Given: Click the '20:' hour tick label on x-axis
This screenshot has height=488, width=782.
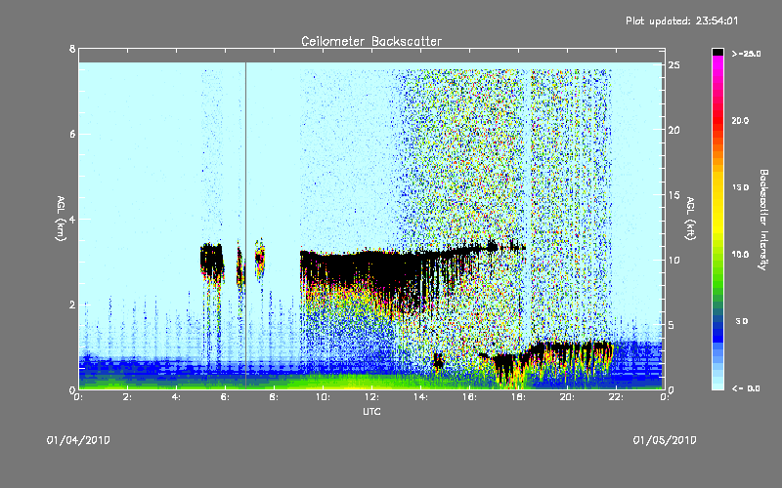Looking at the screenshot, I should click(567, 397).
